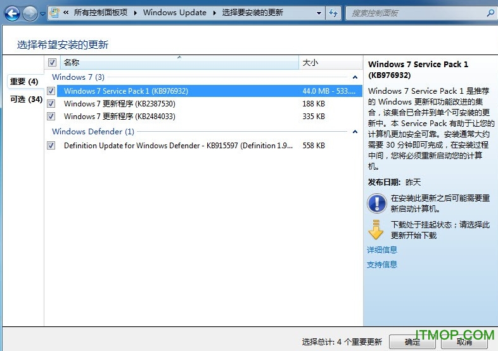Click the 取消 button

[x=464, y=341]
